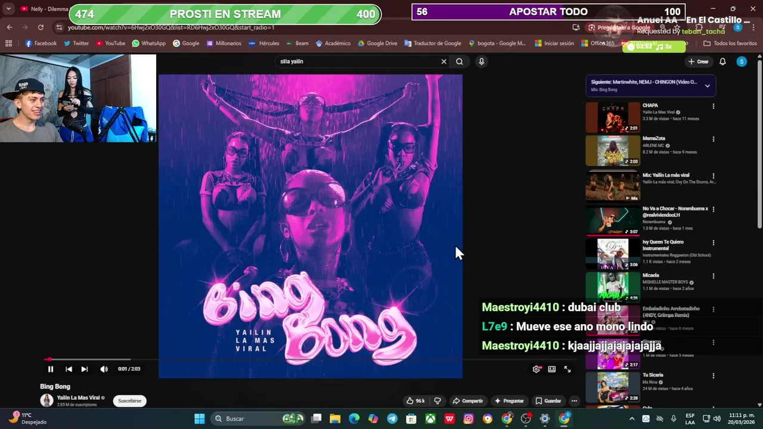Viewport: 763px width, 429px height.
Task: Open options for Mix: Yailin La más viral
Action: tap(714, 176)
